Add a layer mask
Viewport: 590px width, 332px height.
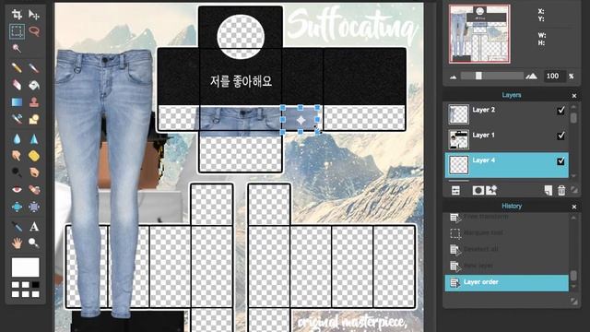(478, 191)
